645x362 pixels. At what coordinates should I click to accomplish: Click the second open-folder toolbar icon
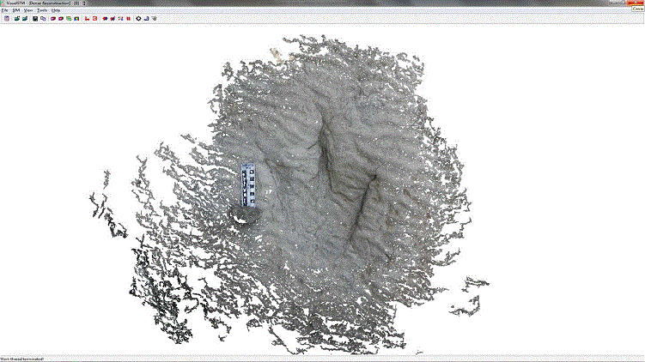[24, 18]
